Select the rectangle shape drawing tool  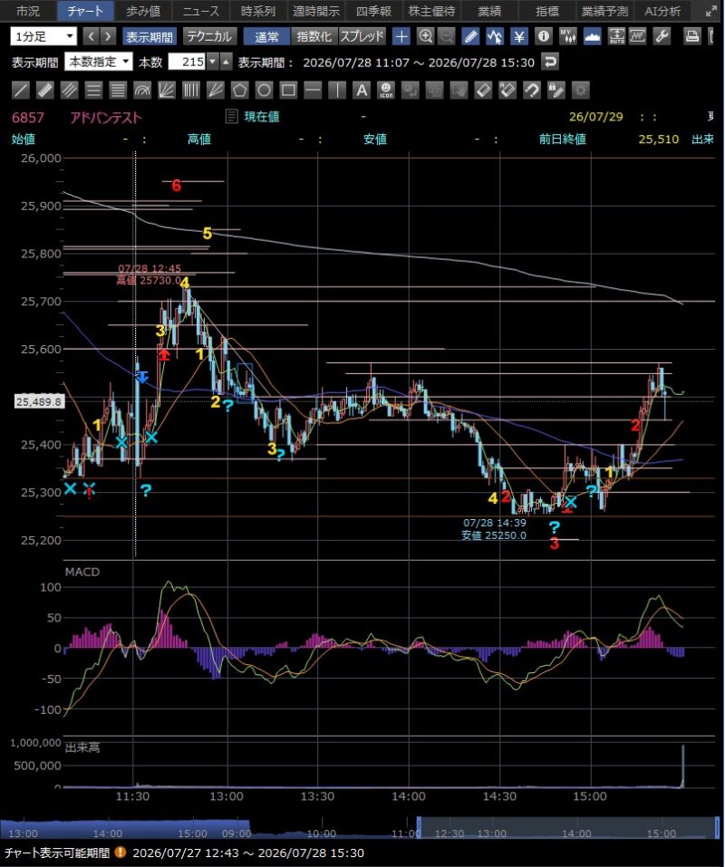tap(288, 90)
